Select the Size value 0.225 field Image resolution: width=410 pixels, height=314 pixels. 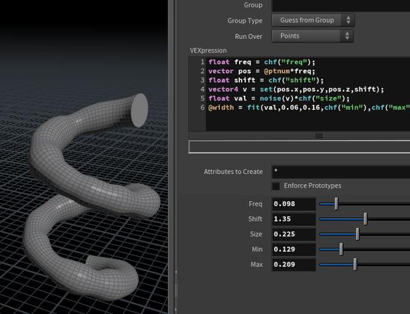point(294,234)
